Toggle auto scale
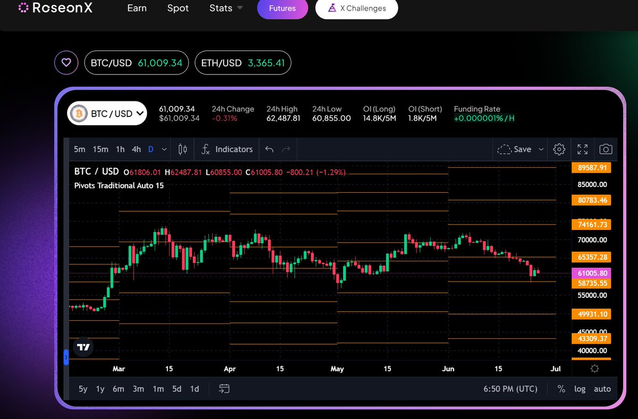 [x=602, y=389]
